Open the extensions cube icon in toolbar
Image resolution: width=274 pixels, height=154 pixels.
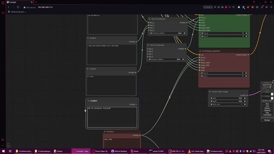[257, 7]
